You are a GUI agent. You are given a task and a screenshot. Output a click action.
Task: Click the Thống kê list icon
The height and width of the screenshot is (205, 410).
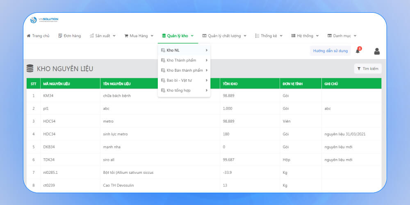pyautogui.click(x=257, y=36)
